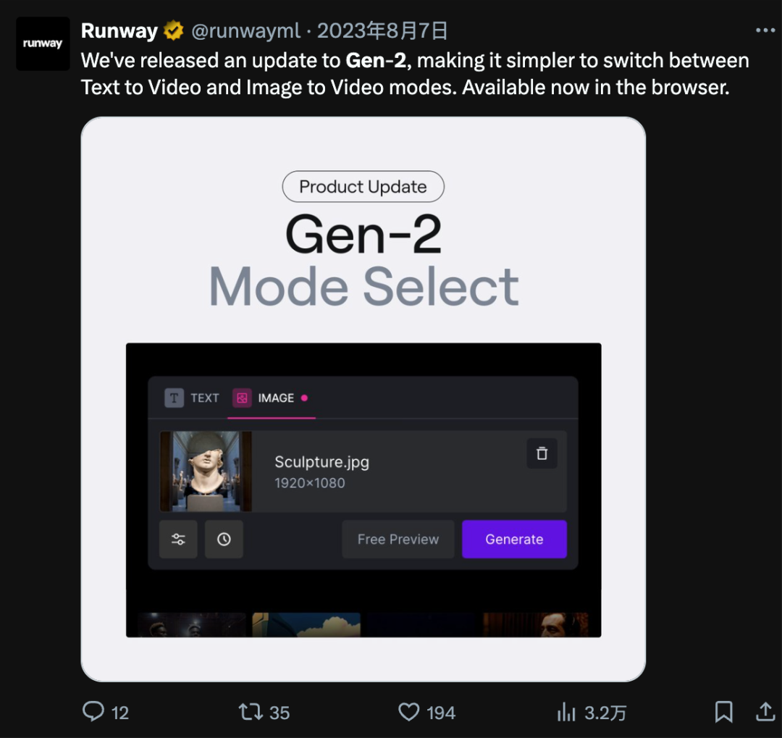Click the Free Preview button

398,540
